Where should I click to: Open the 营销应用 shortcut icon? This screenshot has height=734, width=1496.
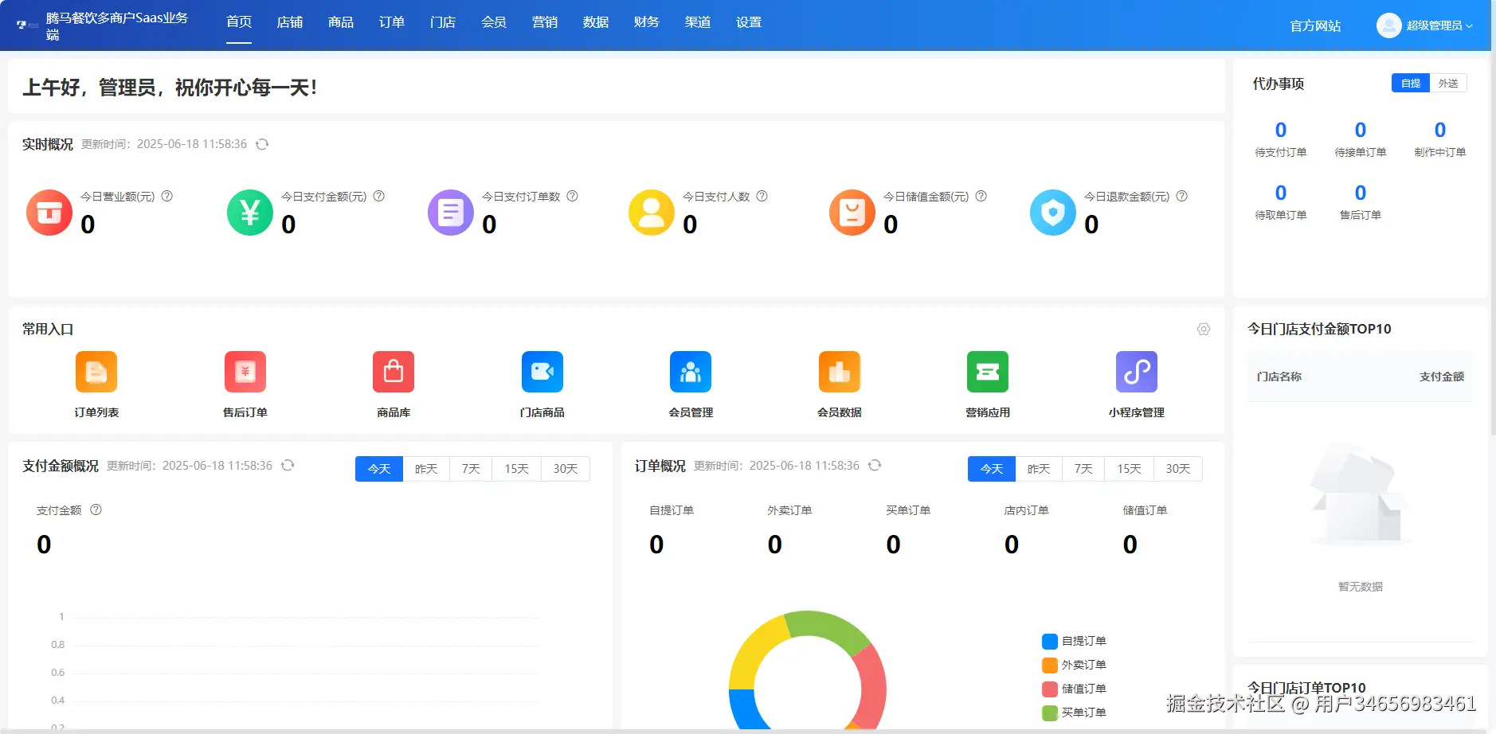tap(988, 372)
